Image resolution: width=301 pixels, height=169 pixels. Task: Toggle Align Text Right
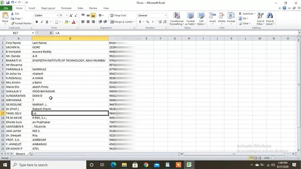pos(93,22)
